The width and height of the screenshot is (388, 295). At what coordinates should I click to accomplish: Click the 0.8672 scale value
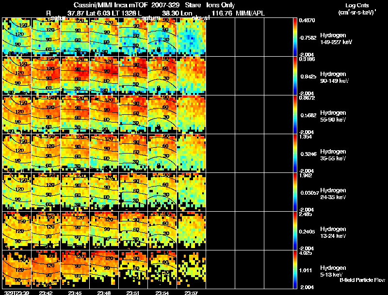[307, 98]
